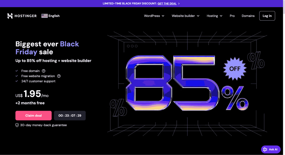Click the Hostinger logo icon
Screen dimensions: 285x155
(10, 16)
